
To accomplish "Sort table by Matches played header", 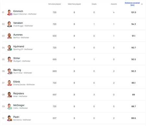I will click(x=74, y=4).
